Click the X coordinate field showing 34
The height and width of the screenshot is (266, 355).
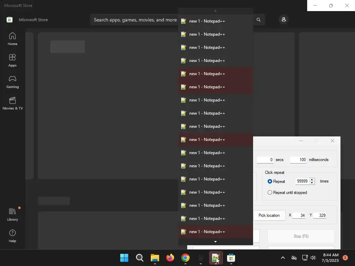(299, 215)
